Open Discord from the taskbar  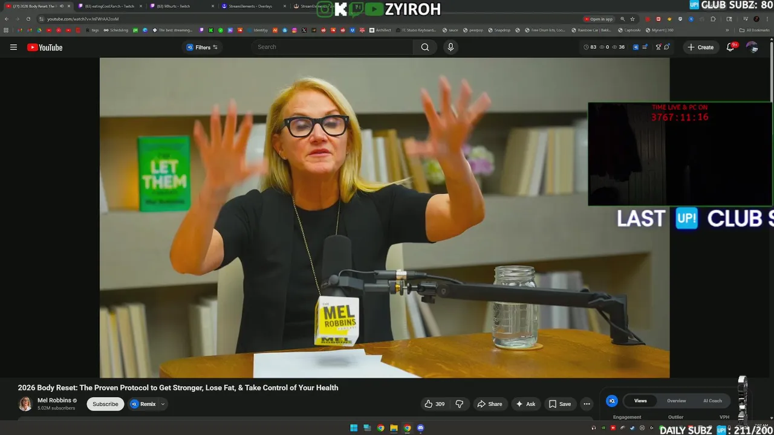[420, 428]
